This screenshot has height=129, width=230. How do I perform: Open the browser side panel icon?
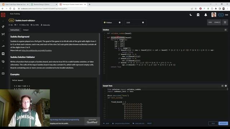[220, 9]
